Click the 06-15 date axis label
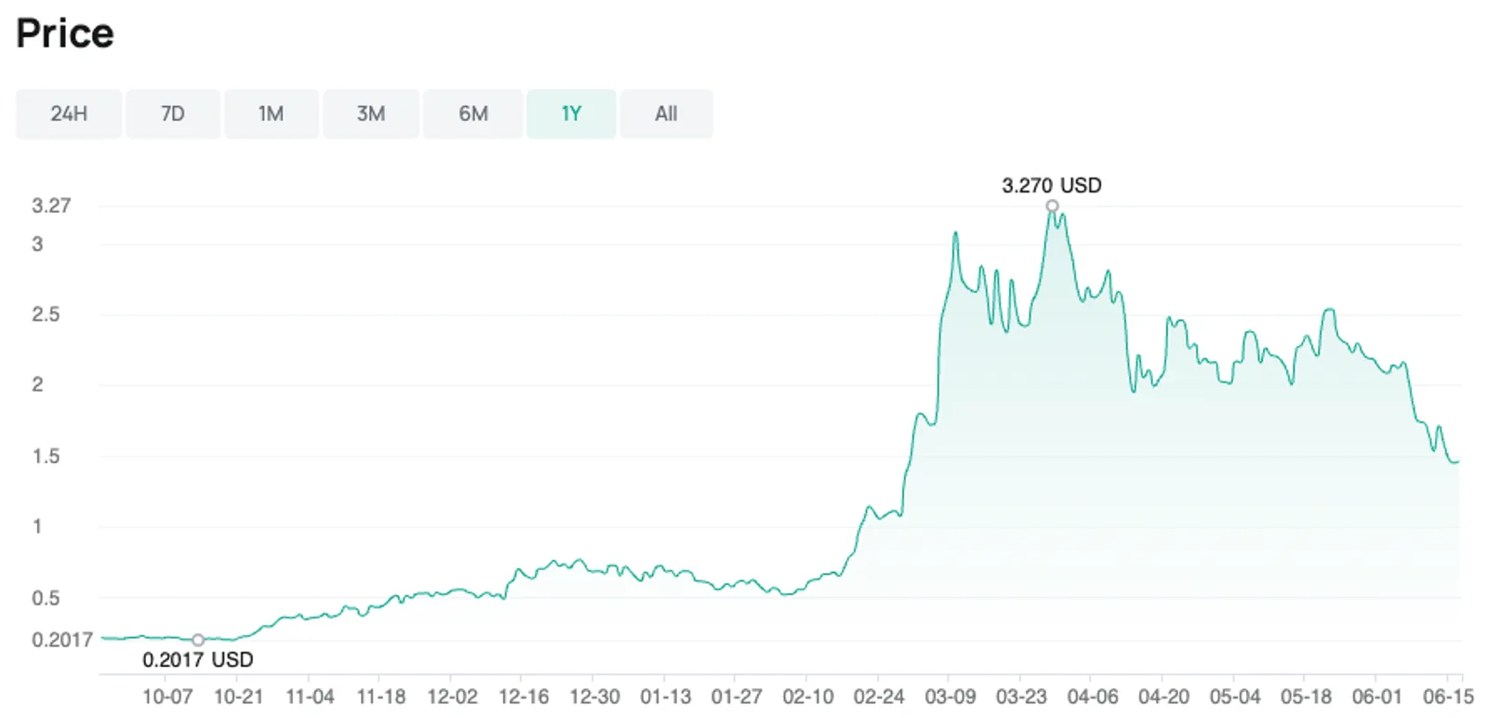This screenshot has height=718, width=1488. click(1448, 697)
